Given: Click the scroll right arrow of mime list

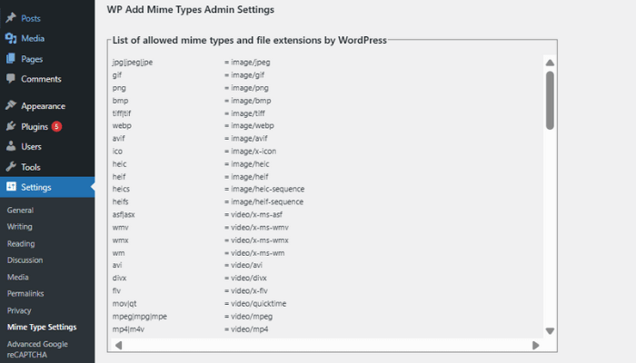Looking at the screenshot, I should click(536, 345).
